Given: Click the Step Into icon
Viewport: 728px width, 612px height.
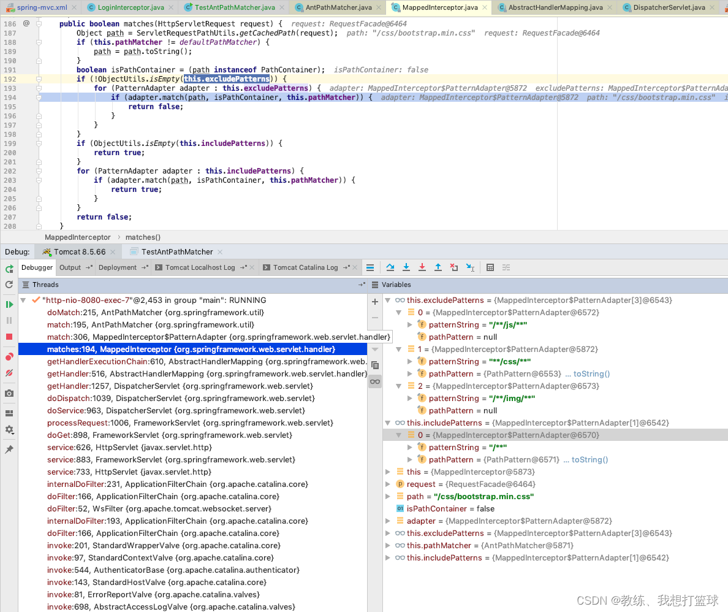Looking at the screenshot, I should [x=406, y=267].
